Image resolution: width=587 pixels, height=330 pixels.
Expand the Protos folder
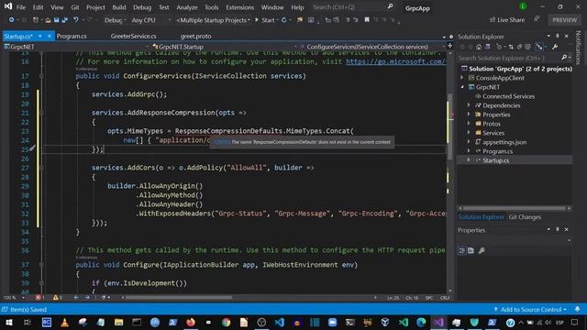469,124
